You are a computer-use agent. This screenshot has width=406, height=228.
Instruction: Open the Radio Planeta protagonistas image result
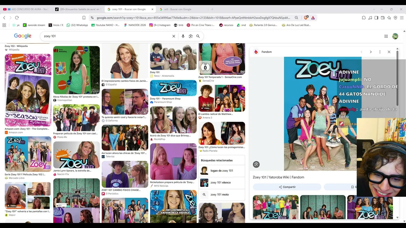[222, 133]
